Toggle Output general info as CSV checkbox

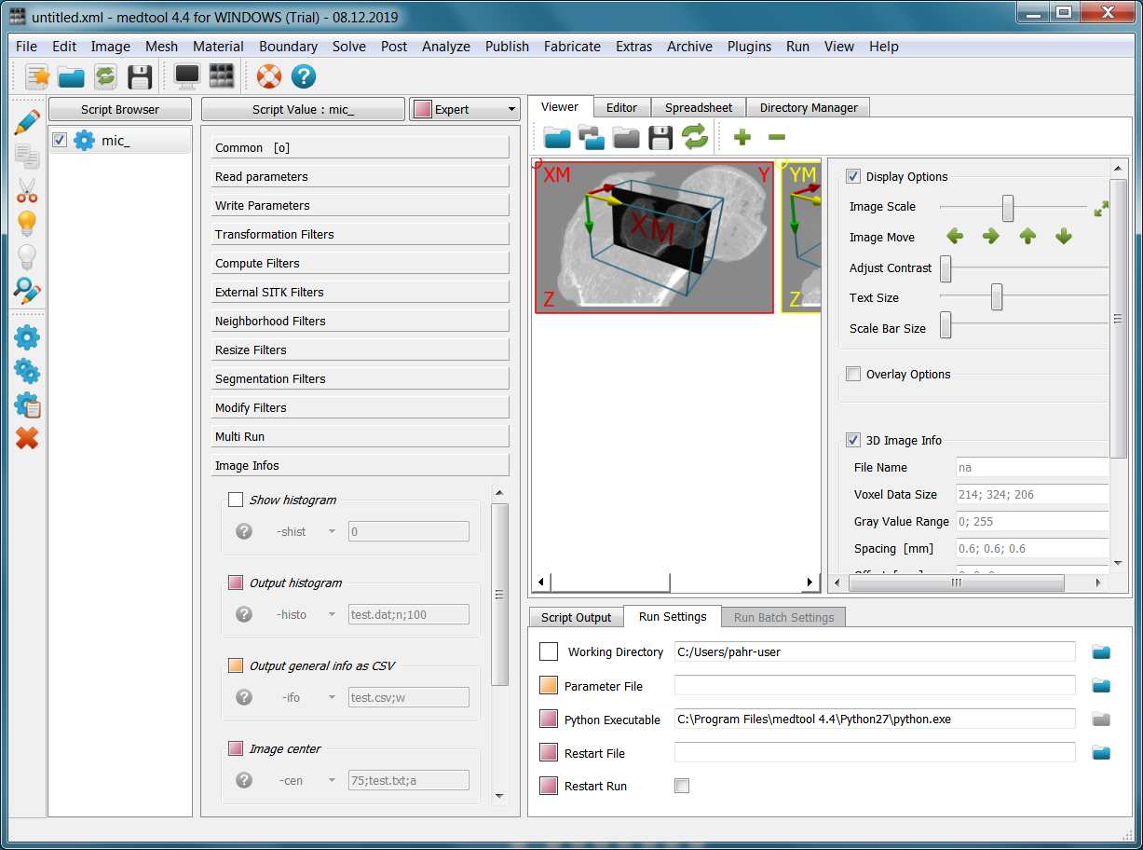[236, 666]
